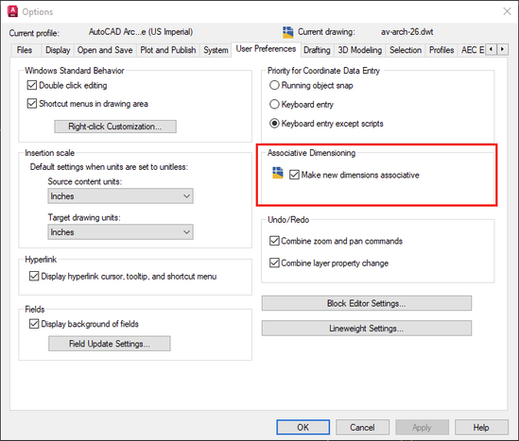Toggle Combine zoom and pan commands
Screen dimensions: 519x441
click(x=274, y=241)
